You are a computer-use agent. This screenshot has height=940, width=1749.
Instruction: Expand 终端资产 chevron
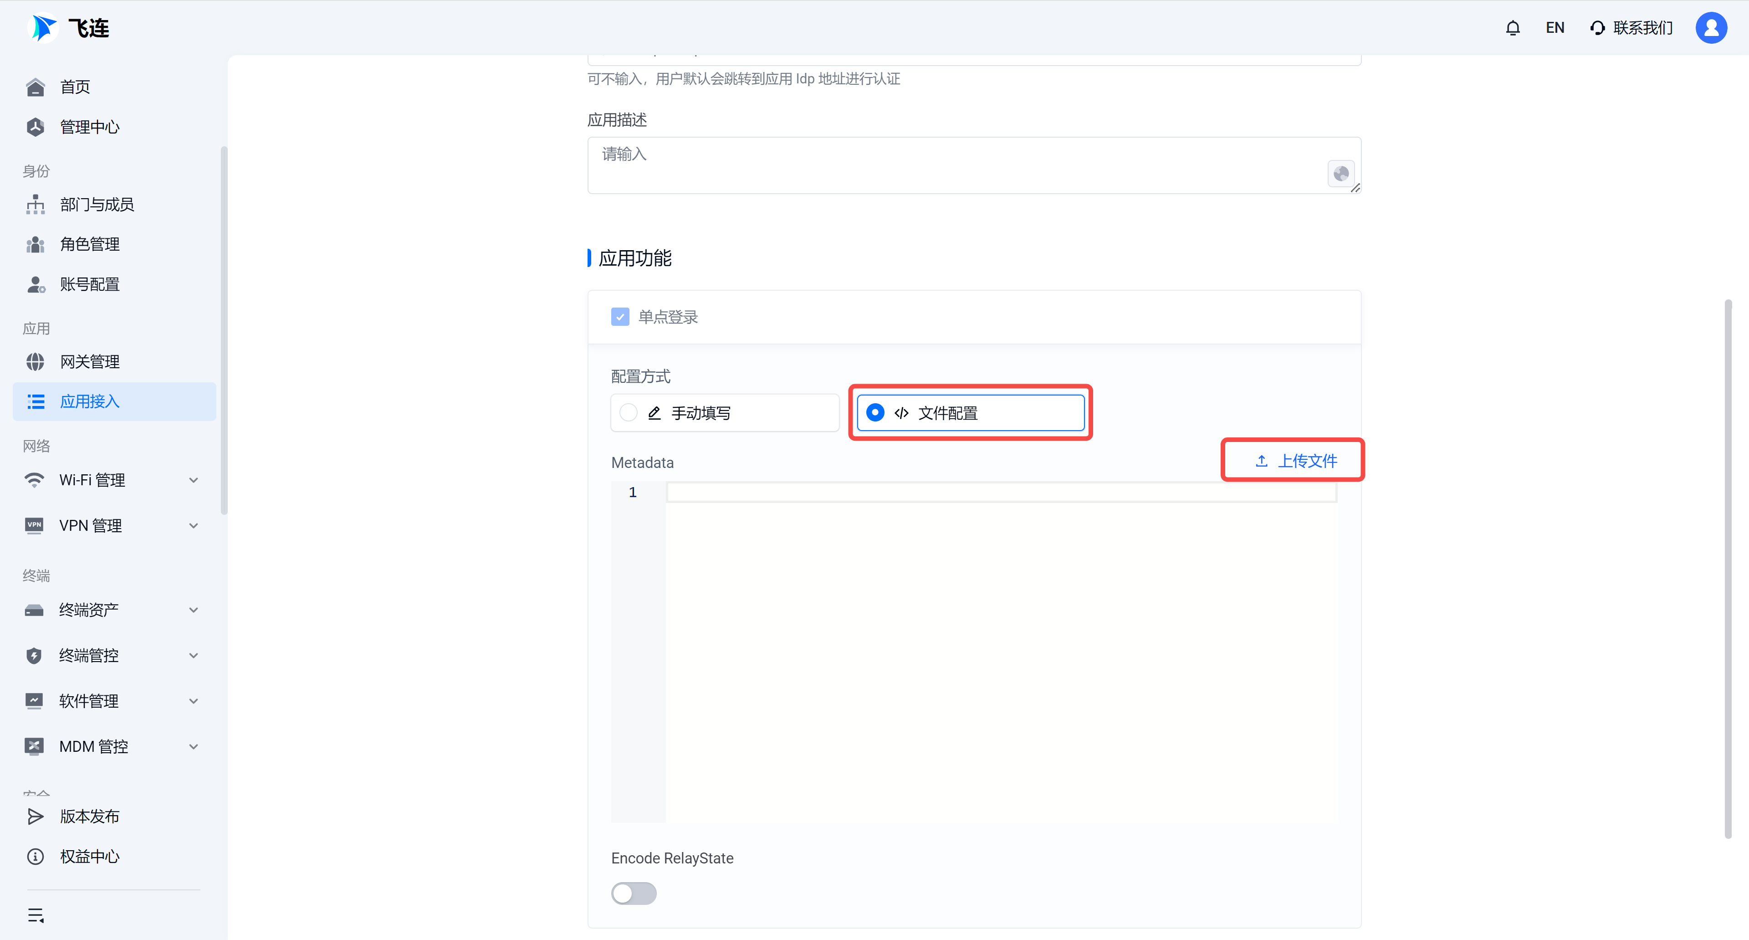tap(194, 610)
